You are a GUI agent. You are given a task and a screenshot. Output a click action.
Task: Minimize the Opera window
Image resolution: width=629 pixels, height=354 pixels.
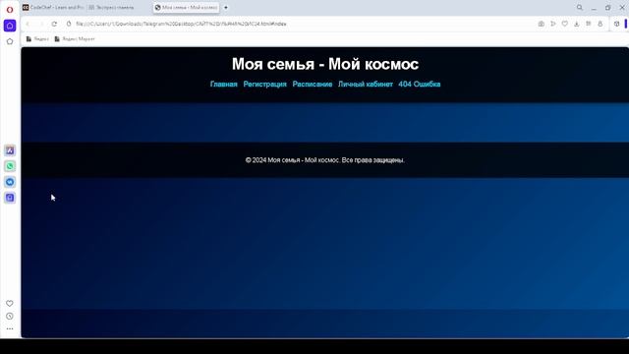tap(594, 8)
